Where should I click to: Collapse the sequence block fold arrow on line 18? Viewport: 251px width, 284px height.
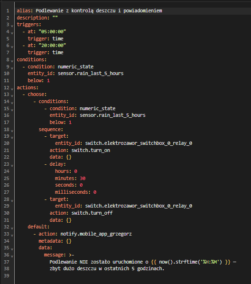point(12,131)
